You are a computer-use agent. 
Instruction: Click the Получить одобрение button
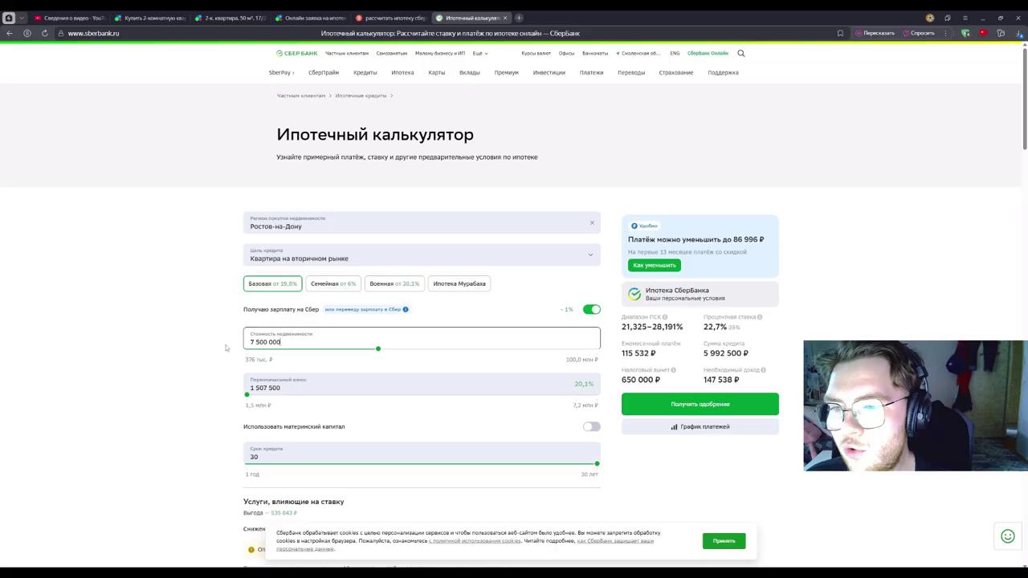700,404
